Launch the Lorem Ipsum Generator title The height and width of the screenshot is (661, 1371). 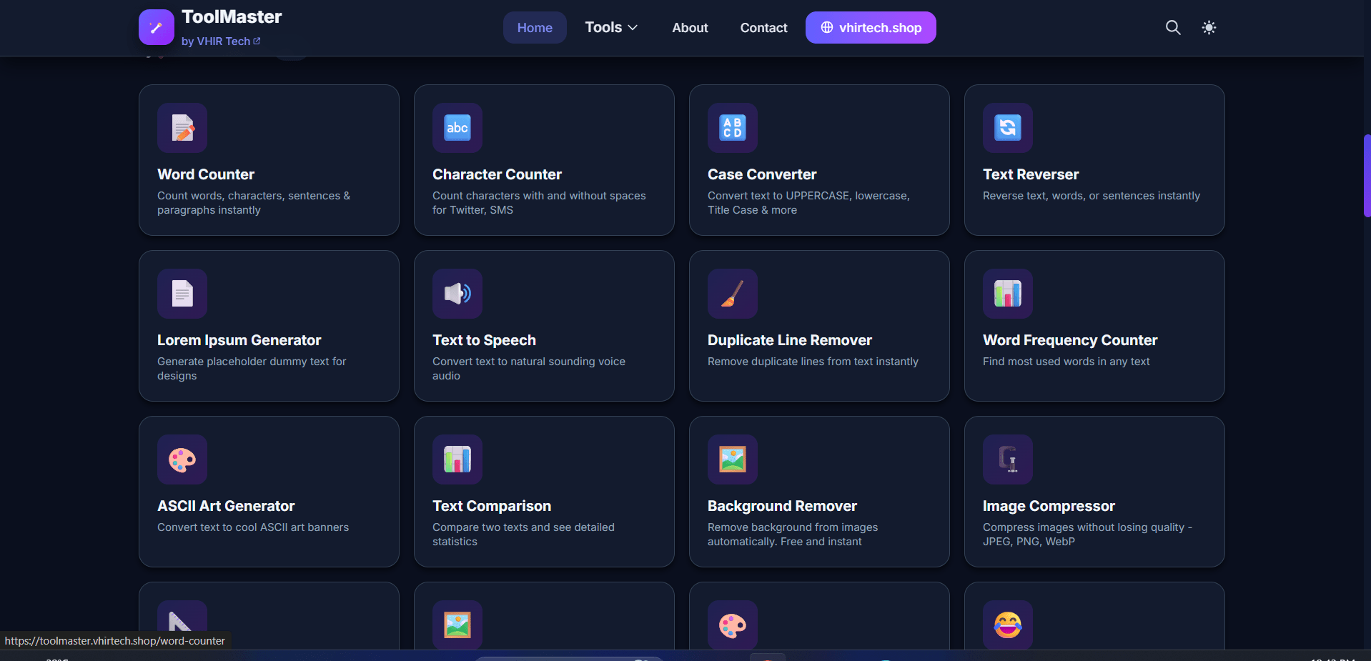239,340
